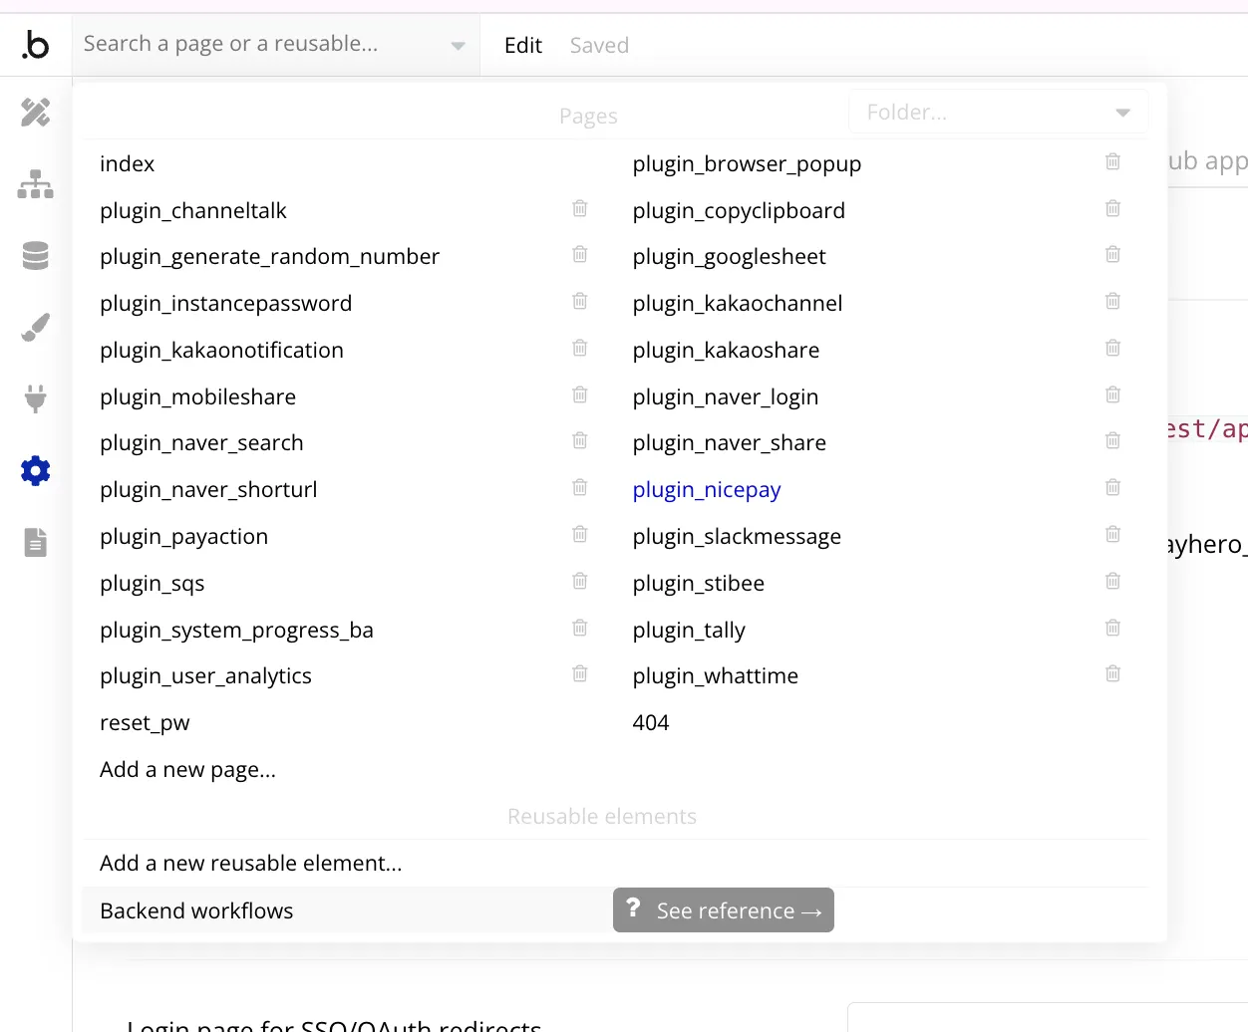Open the page search dropdown arrow
The height and width of the screenshot is (1032, 1248).
(x=459, y=46)
